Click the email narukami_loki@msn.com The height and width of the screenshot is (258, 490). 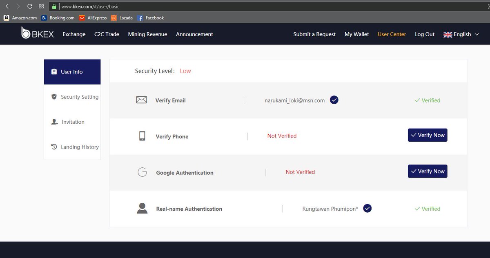pyautogui.click(x=295, y=100)
